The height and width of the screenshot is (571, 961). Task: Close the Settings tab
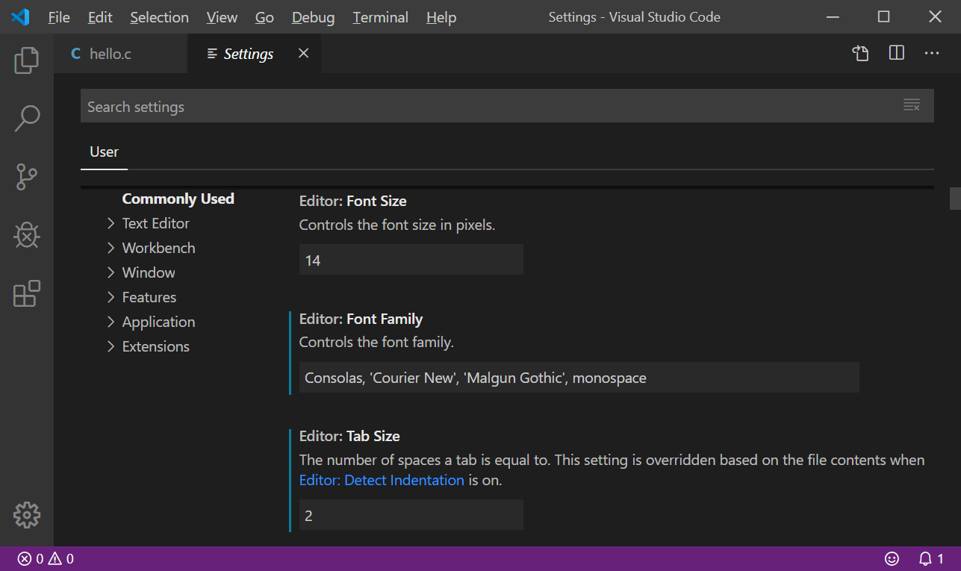click(x=303, y=53)
